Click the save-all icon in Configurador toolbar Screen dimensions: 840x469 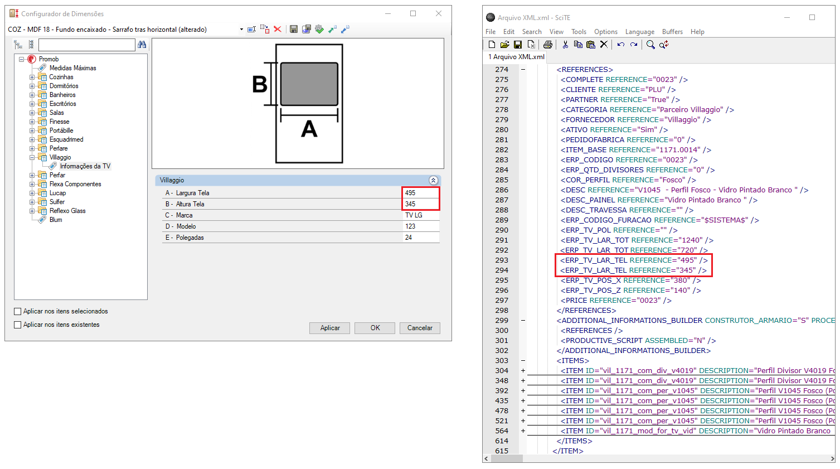click(307, 29)
